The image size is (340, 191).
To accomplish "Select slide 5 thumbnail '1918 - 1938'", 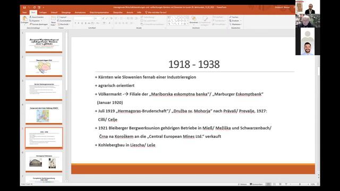I will coord(44,138).
